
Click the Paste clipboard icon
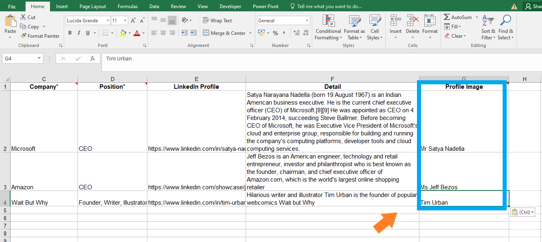coord(10,21)
